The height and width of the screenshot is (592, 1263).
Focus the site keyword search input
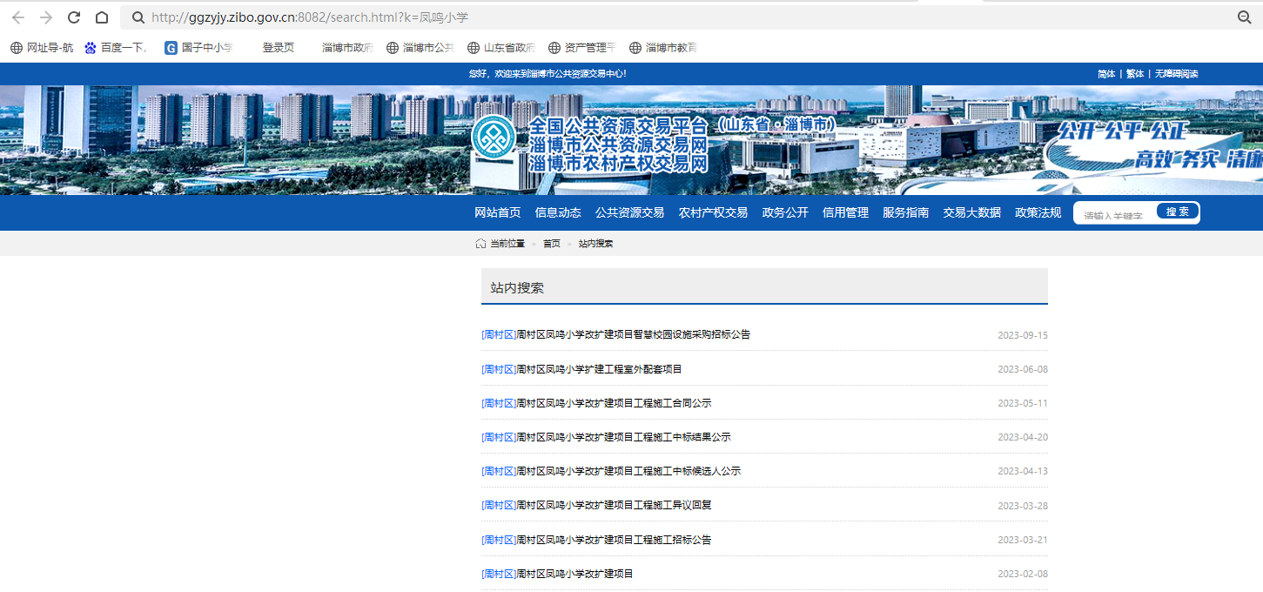click(1115, 215)
